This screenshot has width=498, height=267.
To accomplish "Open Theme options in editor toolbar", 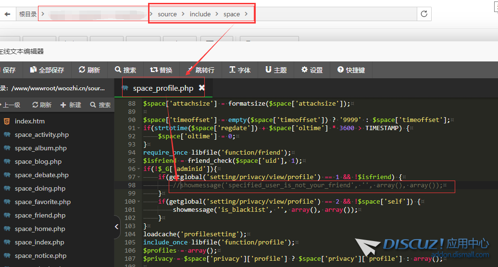I will coord(276,70).
